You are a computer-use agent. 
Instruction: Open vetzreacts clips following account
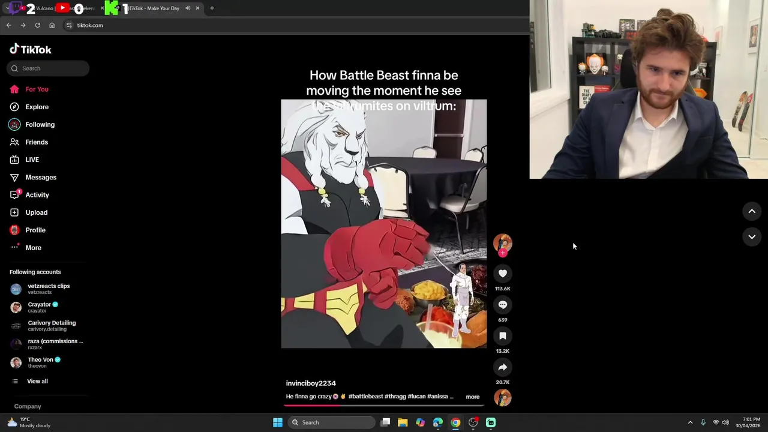coord(40,289)
